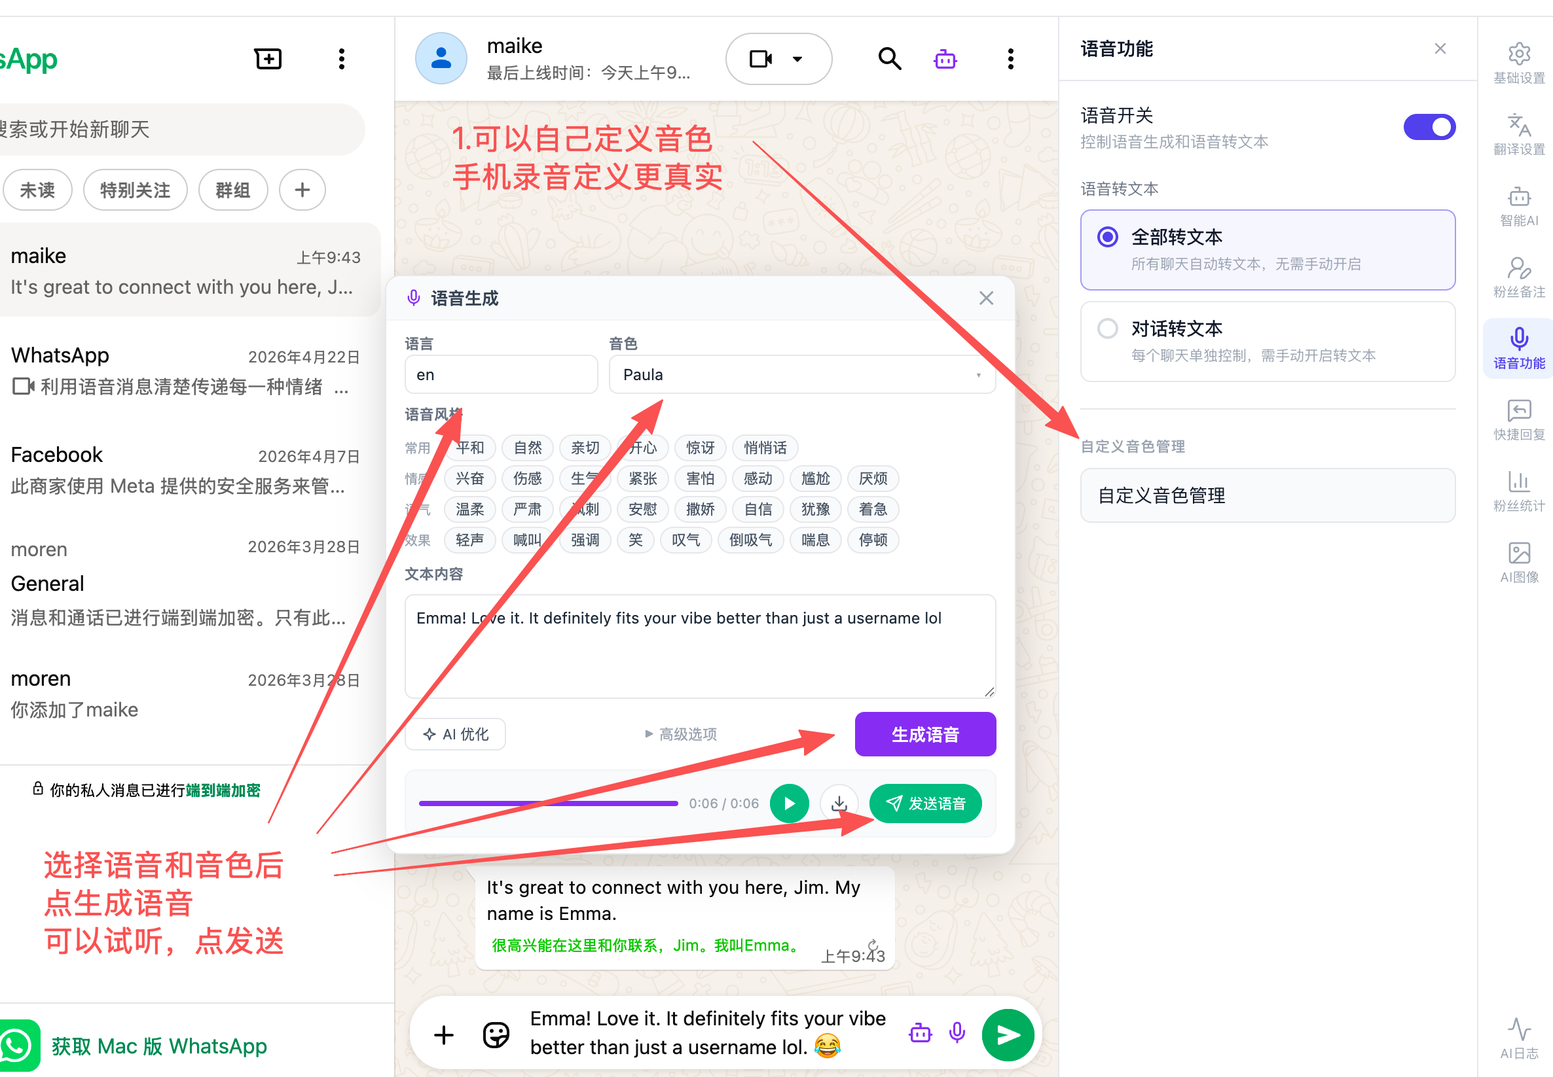Click the new chat icon
The image size is (1553, 1077).
[x=268, y=59]
